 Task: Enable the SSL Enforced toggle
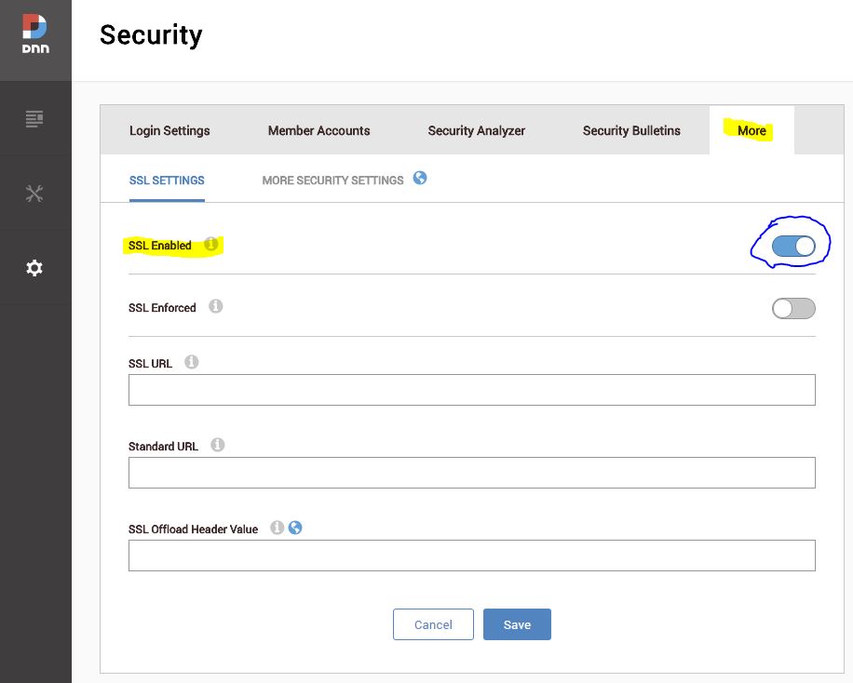[793, 308]
